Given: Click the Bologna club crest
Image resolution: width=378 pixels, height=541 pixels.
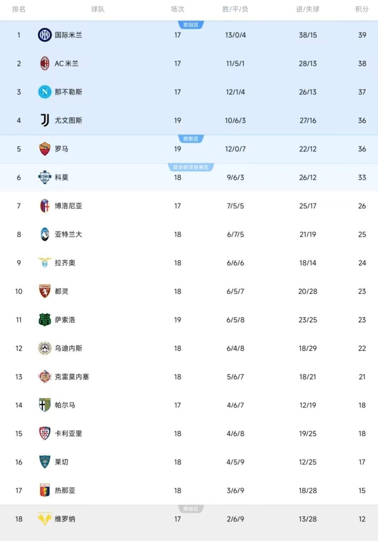Looking at the screenshot, I should (45, 206).
